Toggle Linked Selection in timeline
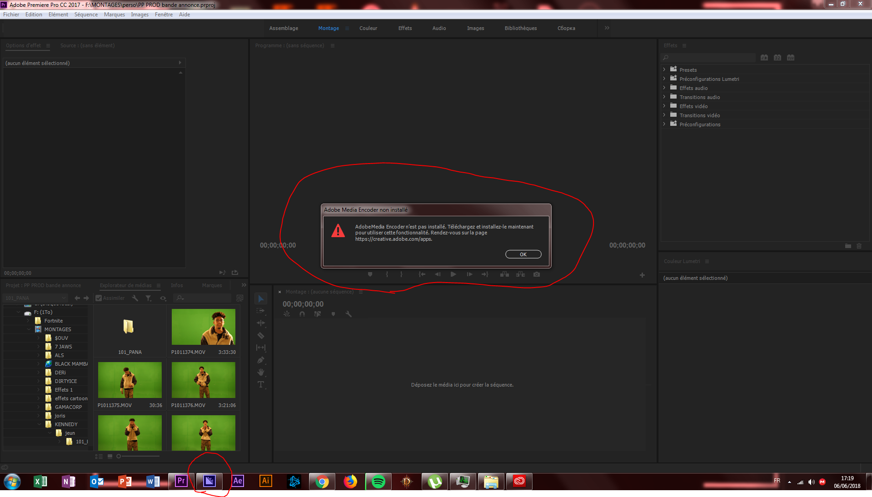The image size is (872, 497). (318, 314)
